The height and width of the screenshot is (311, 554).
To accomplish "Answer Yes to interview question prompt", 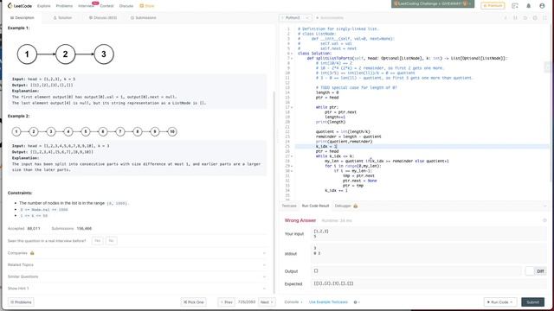I will 97,241.
